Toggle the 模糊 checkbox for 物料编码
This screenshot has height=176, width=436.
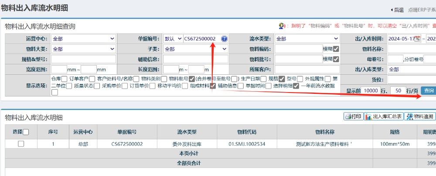pos(336,49)
